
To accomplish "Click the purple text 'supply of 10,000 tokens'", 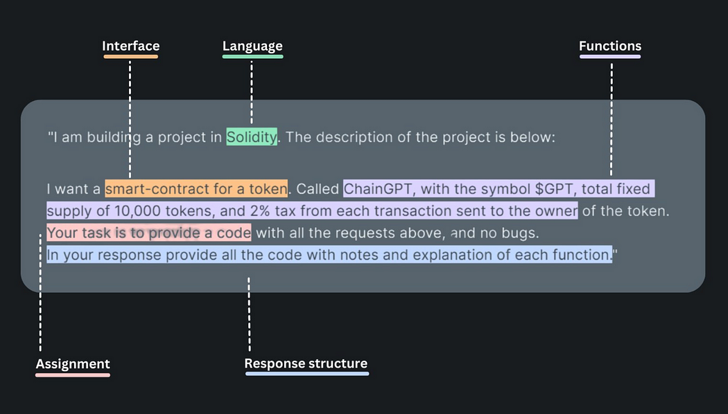I will click(x=130, y=211).
